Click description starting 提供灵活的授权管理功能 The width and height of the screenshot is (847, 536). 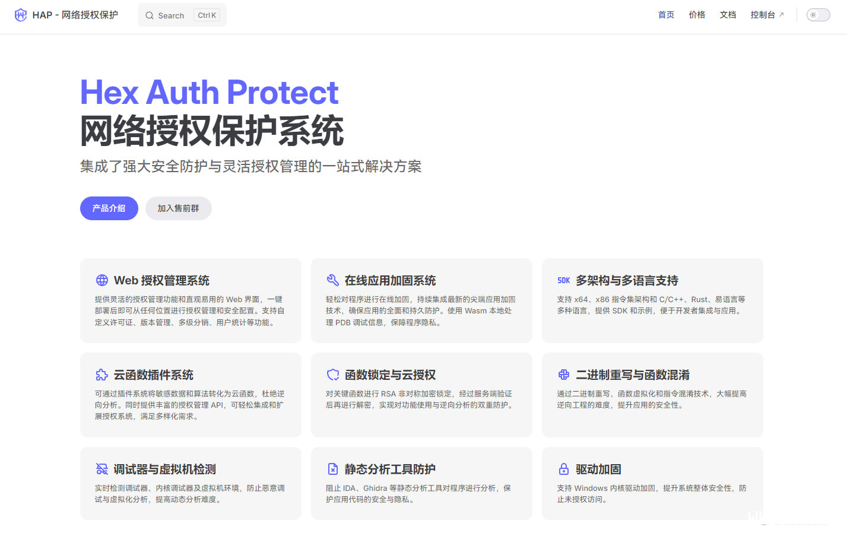click(x=190, y=311)
